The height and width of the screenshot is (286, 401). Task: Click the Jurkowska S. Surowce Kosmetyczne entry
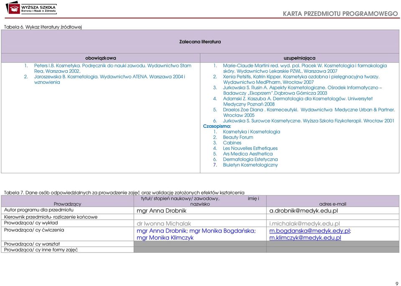[x=309, y=121]
